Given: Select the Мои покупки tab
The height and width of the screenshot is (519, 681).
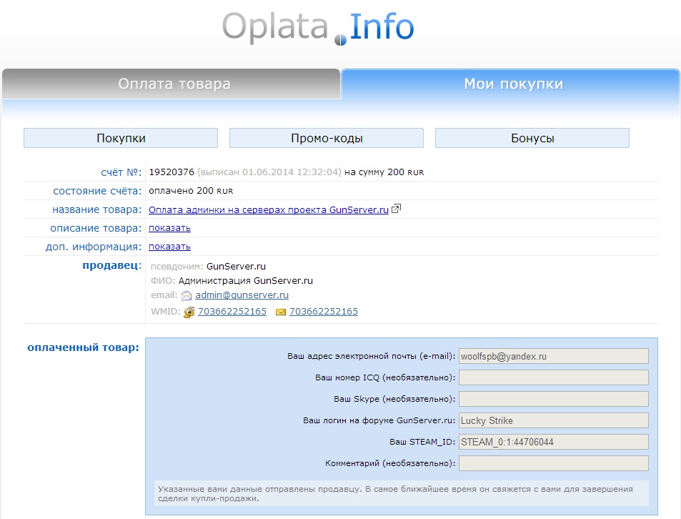Looking at the screenshot, I should (513, 84).
